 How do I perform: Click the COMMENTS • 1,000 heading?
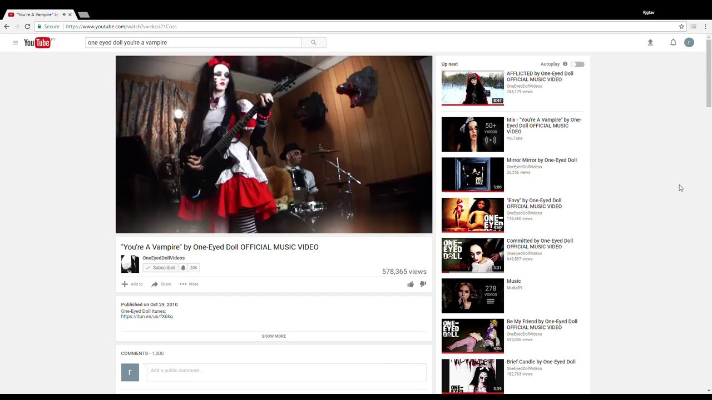click(142, 353)
